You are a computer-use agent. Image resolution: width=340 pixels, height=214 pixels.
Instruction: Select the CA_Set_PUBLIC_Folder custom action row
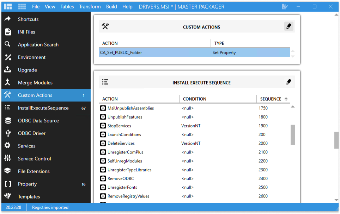tap(194, 52)
